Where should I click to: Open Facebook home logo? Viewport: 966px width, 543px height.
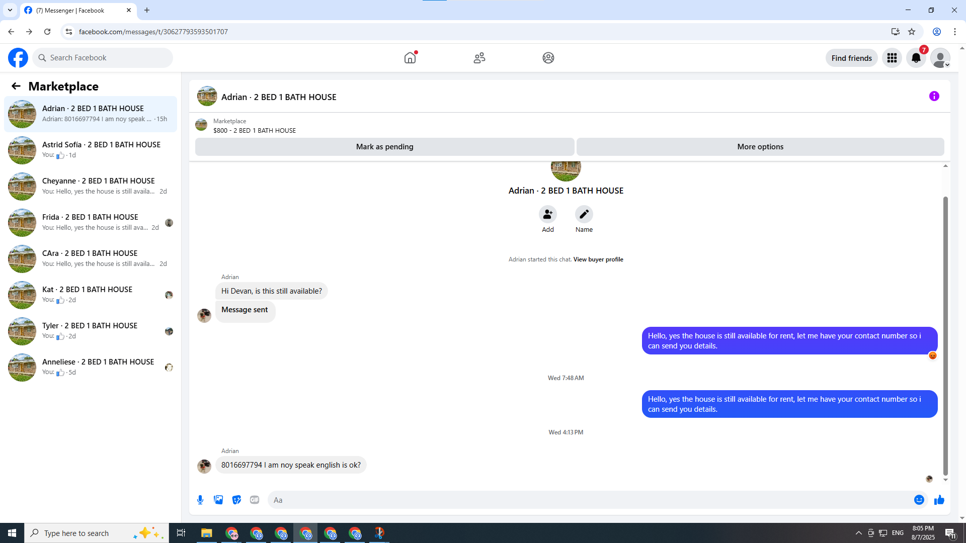(18, 58)
